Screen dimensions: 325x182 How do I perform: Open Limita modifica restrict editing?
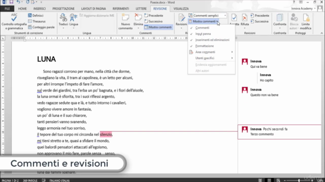point(306,22)
